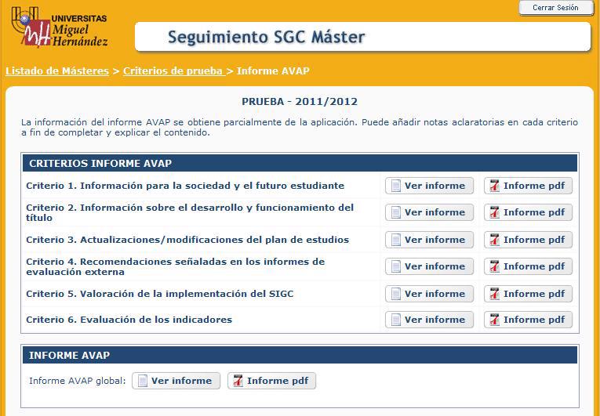Click document icon of Informe AVAP global
This screenshot has height=416, width=600.
(143, 381)
